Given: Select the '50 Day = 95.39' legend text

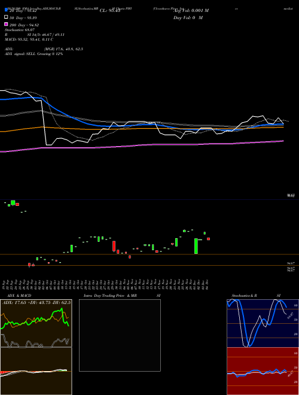Looking at the screenshot, I should coord(23,18).
